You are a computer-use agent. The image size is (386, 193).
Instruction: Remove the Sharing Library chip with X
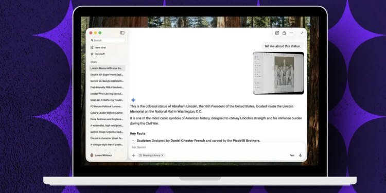pyautogui.click(x=162, y=155)
